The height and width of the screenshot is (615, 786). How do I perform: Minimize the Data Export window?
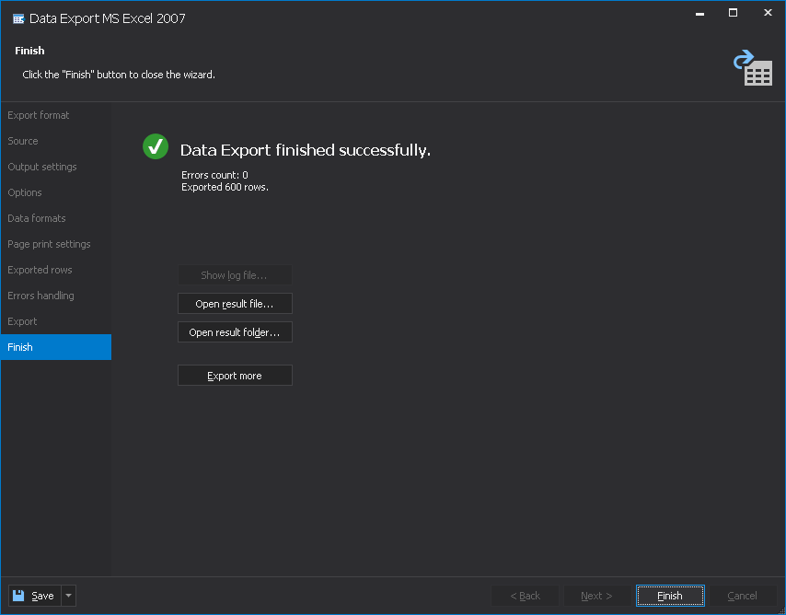point(700,14)
